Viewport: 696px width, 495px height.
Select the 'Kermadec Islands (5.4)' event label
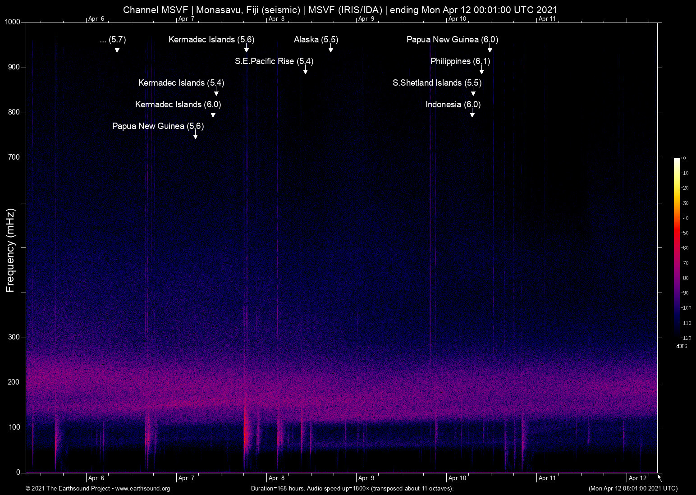pyautogui.click(x=181, y=83)
